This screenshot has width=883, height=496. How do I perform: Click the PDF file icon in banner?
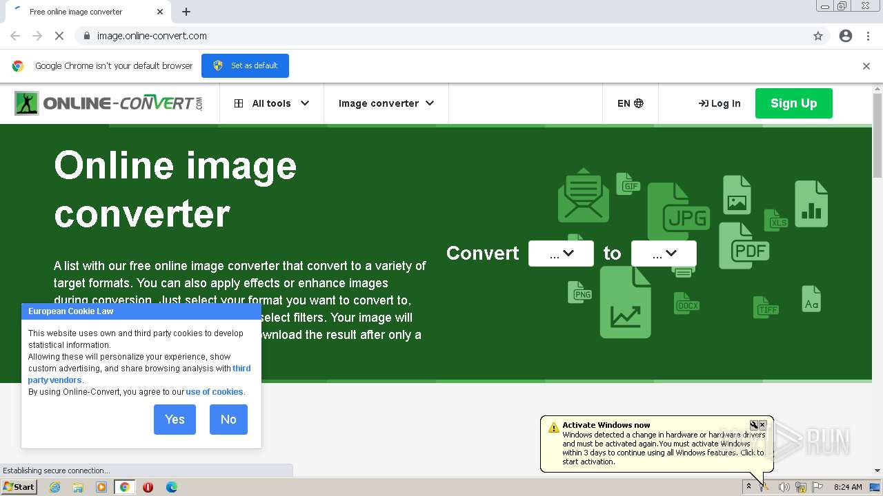744,245
